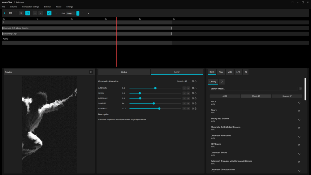Filter by Sources 37
This screenshot has width=311, height=175.
(287, 96)
